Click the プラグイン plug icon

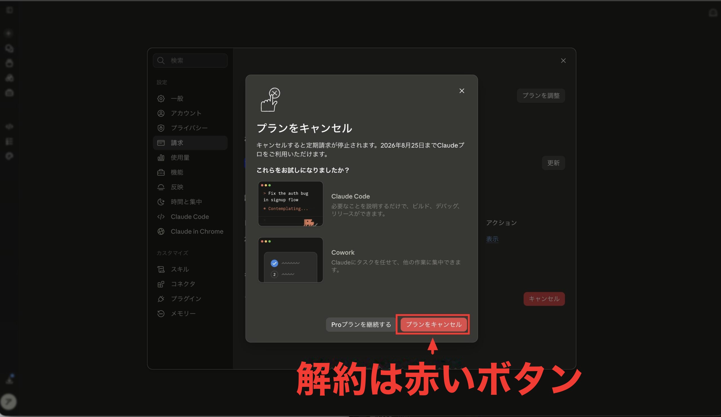click(x=161, y=299)
